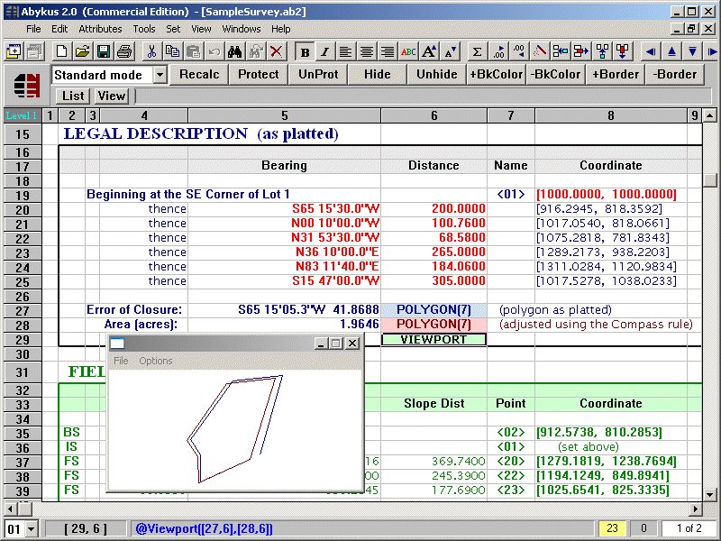Viewport: 721px width, 541px height.
Task: Select the green VIEWPORT cell
Action: [434, 340]
